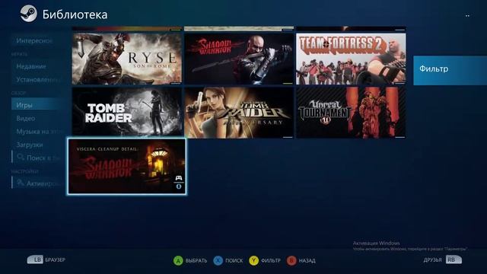Click the status icon below the controller icon on the Viscera tile
The width and height of the screenshot is (487, 274).
(179, 186)
